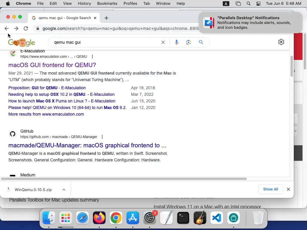The image size is (307, 230).
Task: Open Stage Manager windows icon in menu bar
Action: click(238, 4)
